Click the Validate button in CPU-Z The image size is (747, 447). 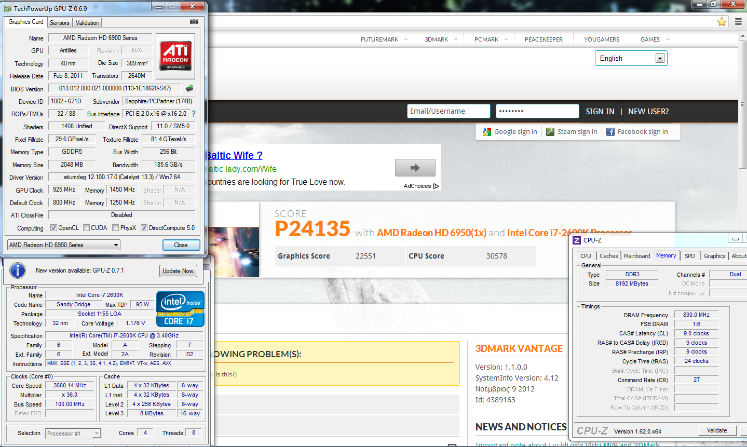[717, 430]
